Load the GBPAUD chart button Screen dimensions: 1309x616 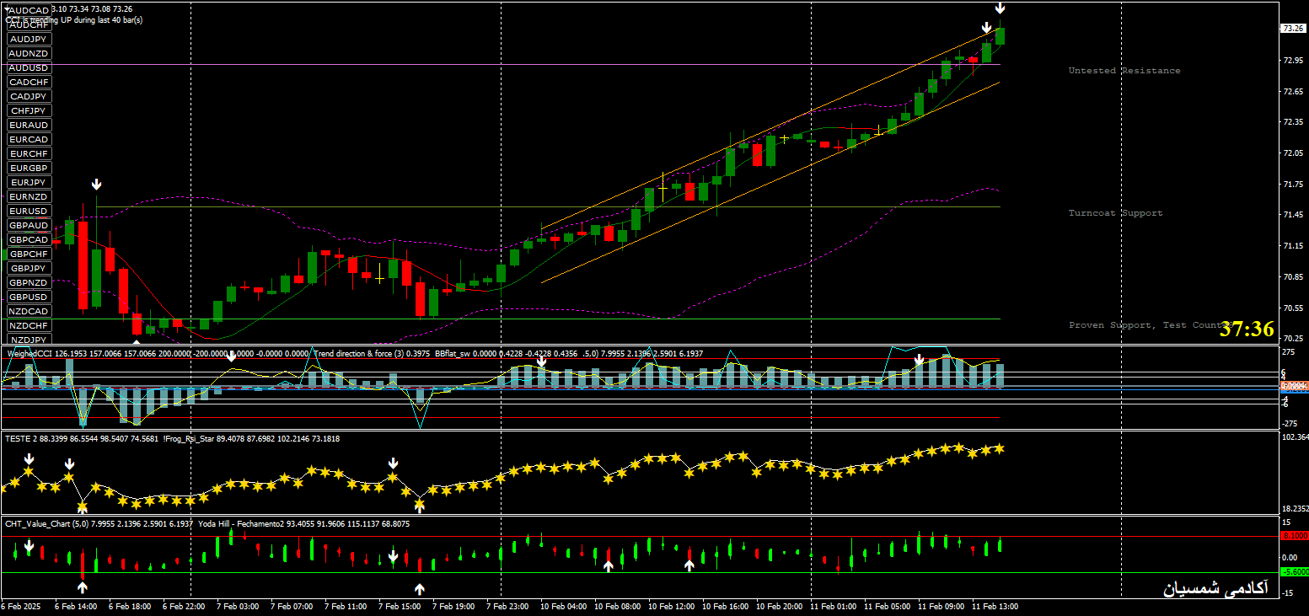coord(29,225)
